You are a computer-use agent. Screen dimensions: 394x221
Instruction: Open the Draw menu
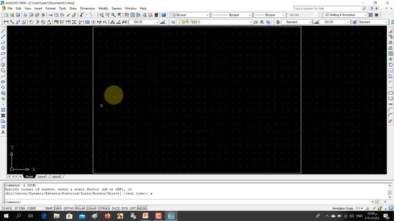[73, 9]
